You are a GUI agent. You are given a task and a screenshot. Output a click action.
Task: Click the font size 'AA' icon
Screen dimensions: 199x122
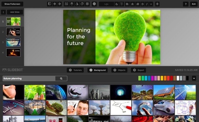click(x=117, y=4)
